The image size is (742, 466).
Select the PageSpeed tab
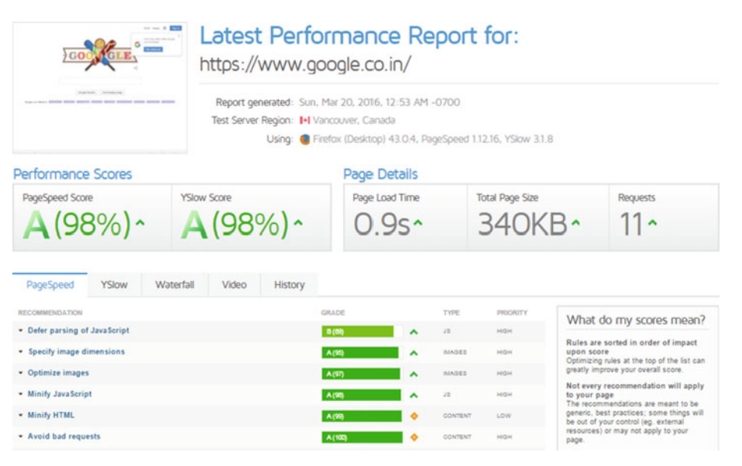(50, 285)
